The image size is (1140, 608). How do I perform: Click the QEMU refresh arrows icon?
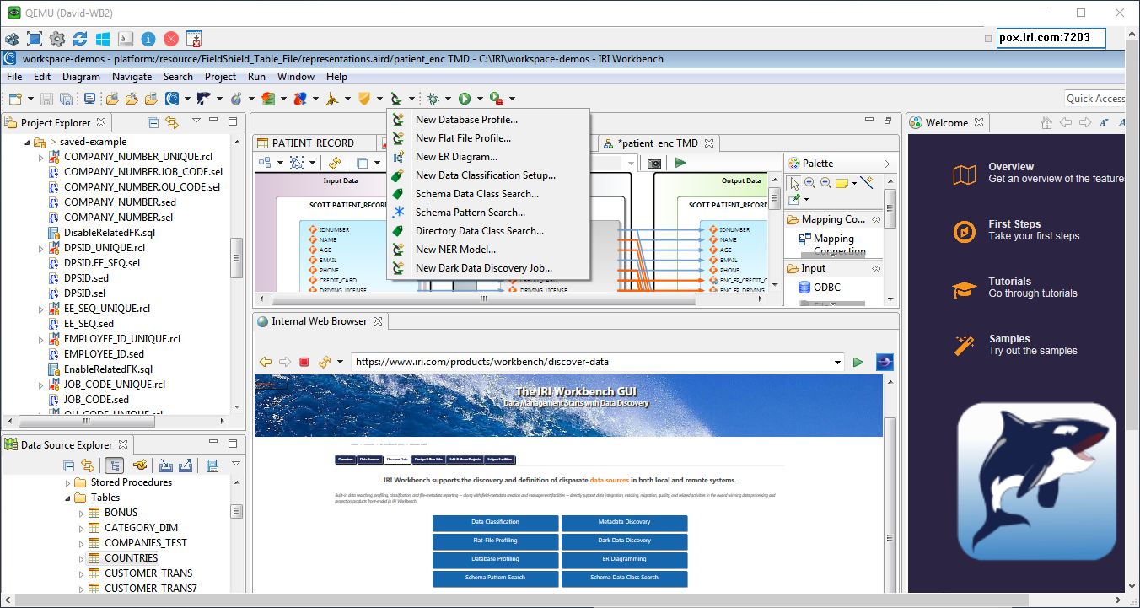tap(80, 39)
